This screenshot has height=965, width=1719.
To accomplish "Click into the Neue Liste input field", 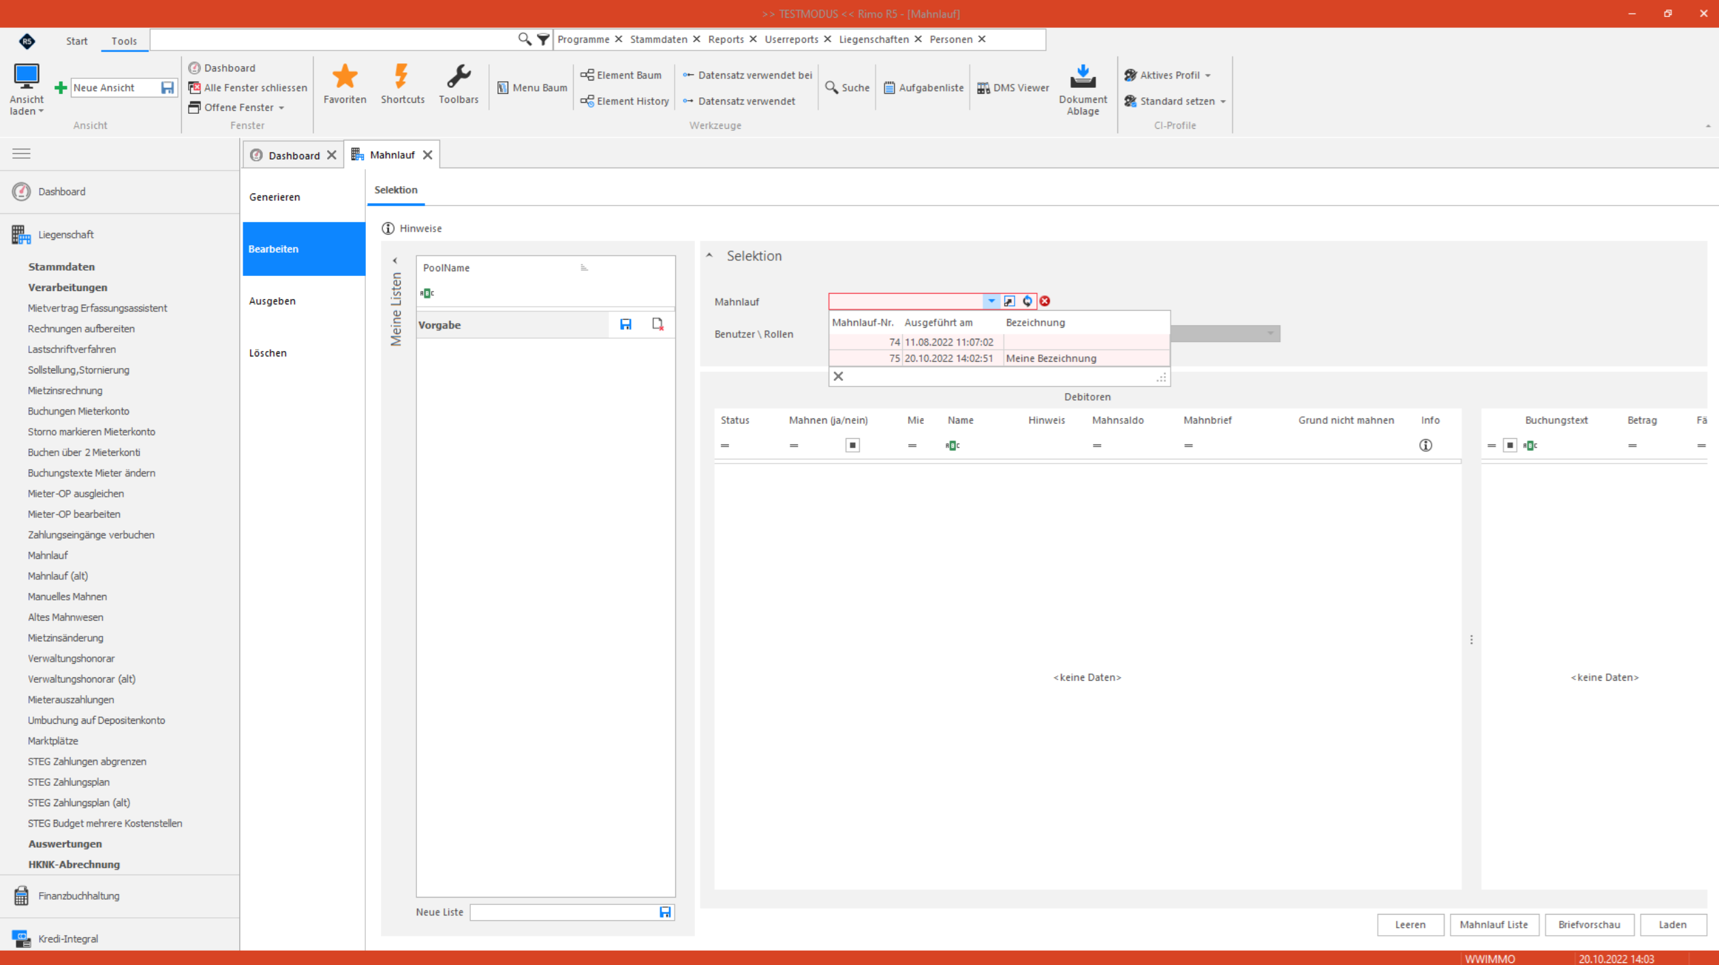I will [563, 913].
